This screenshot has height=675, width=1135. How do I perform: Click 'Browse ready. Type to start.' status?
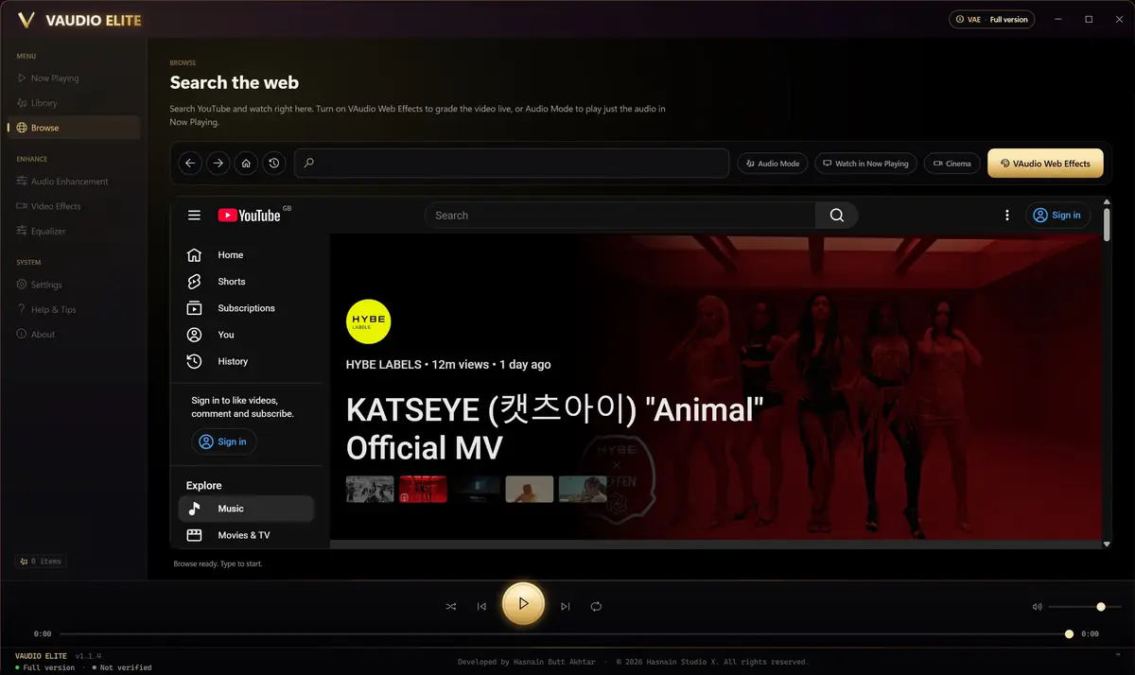tap(218, 564)
